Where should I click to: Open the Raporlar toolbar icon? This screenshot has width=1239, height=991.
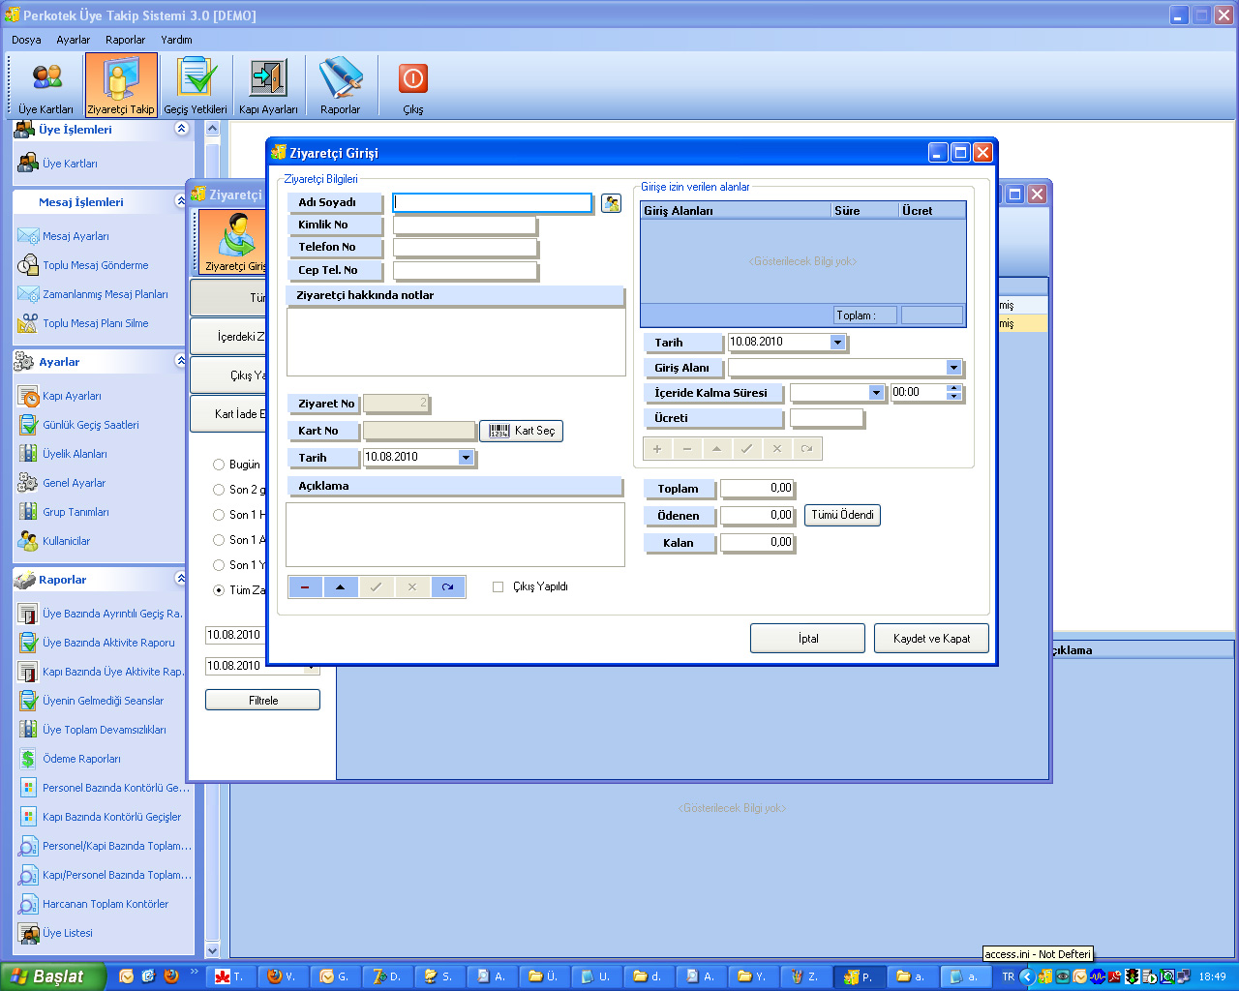pyautogui.click(x=340, y=86)
